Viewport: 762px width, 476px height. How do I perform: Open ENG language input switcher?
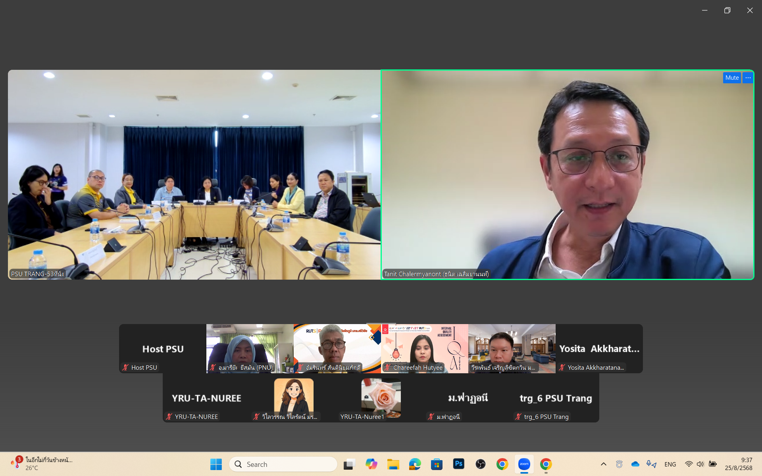click(670, 464)
